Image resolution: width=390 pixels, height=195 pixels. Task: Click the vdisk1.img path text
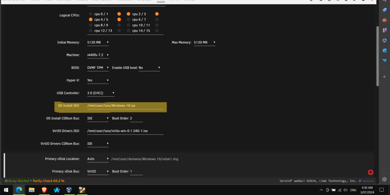(x=145, y=159)
